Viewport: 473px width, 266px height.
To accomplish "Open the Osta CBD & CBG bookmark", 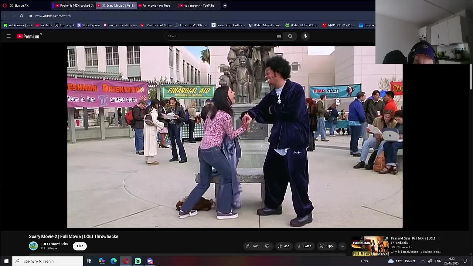I will click(191, 25).
